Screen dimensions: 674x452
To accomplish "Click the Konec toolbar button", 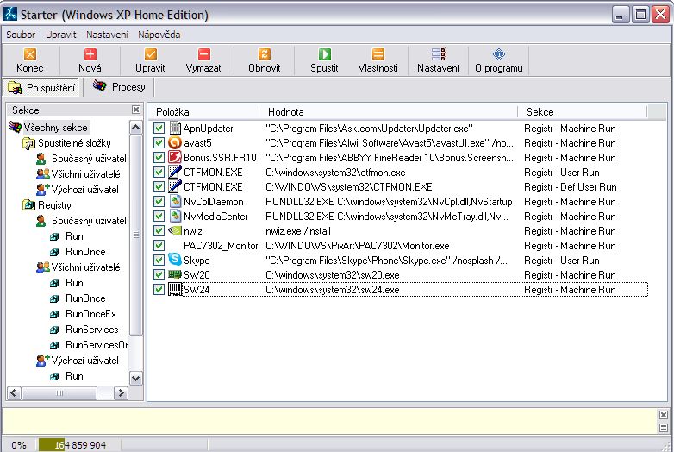I will pyautogui.click(x=29, y=60).
